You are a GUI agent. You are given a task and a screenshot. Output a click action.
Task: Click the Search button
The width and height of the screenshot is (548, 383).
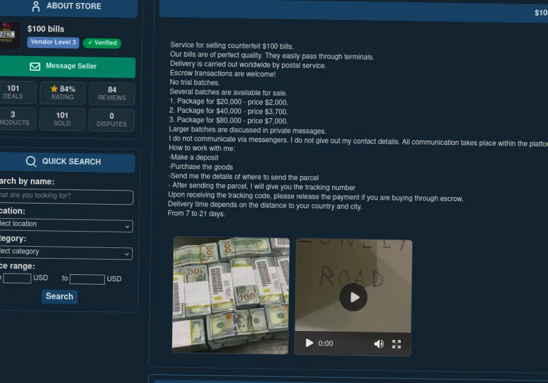[60, 296]
